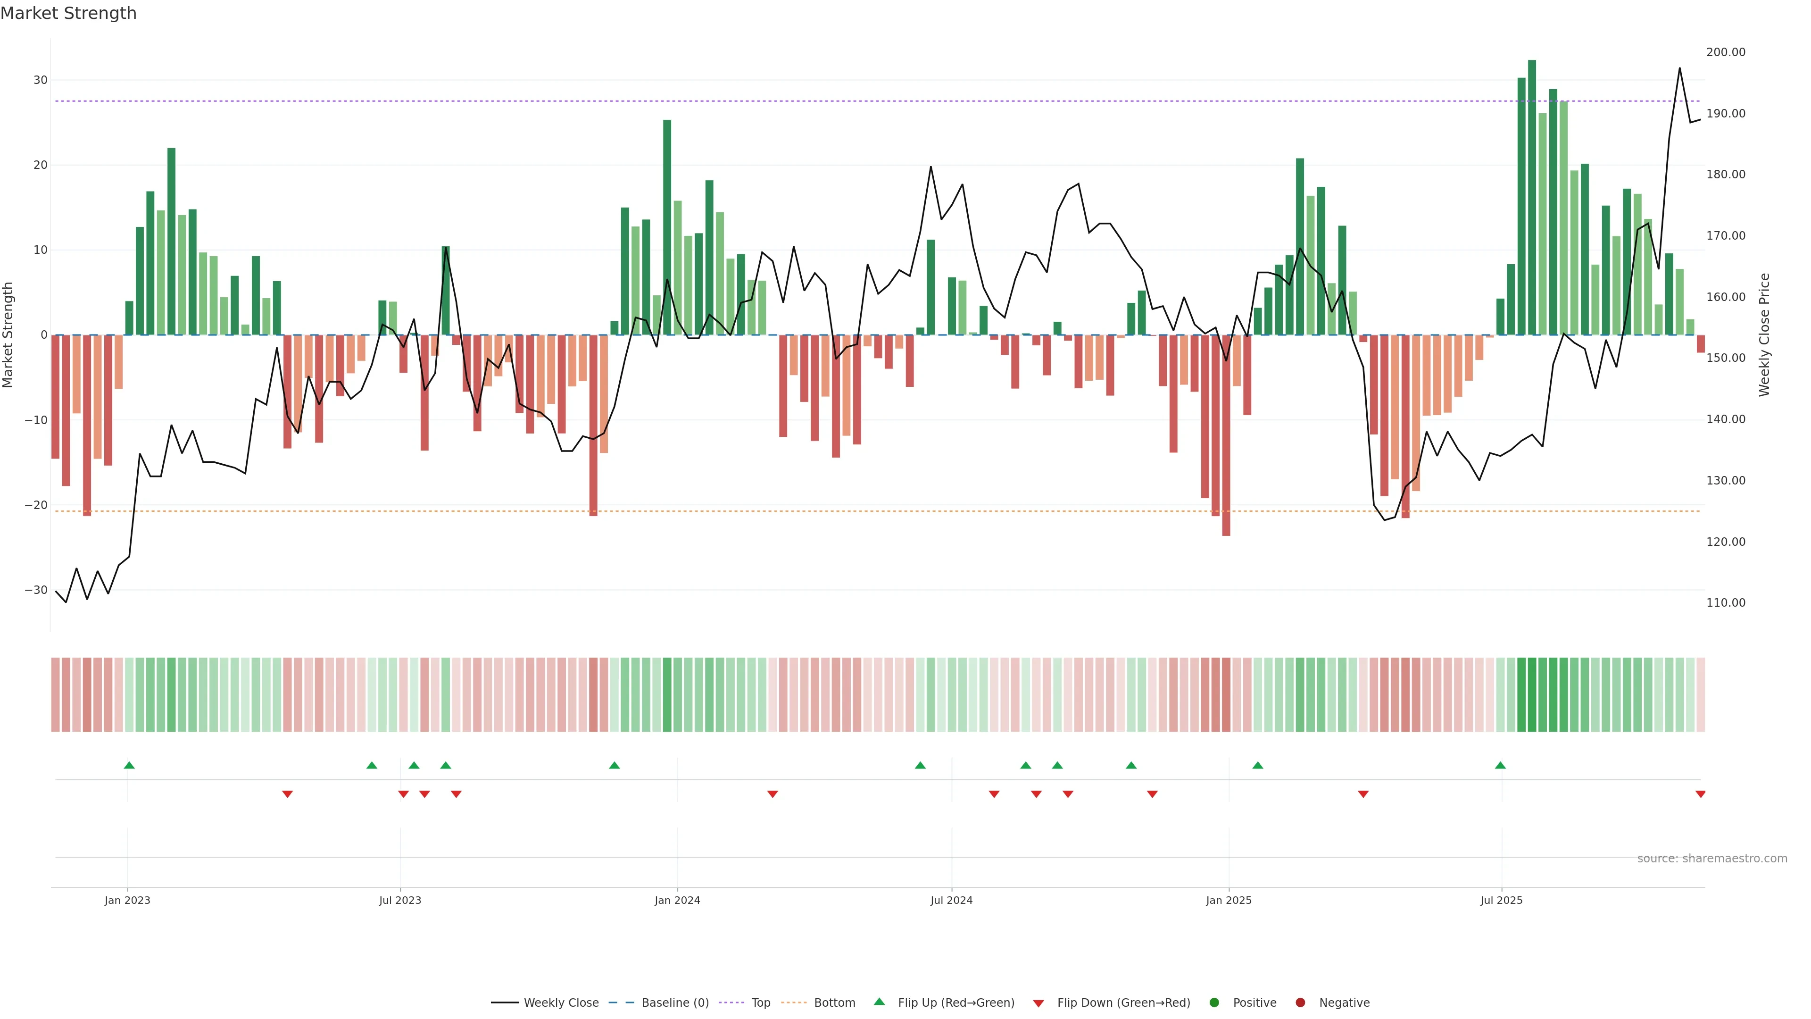
Task: Click Flip Down red triangle legend icon
Action: (1038, 1003)
